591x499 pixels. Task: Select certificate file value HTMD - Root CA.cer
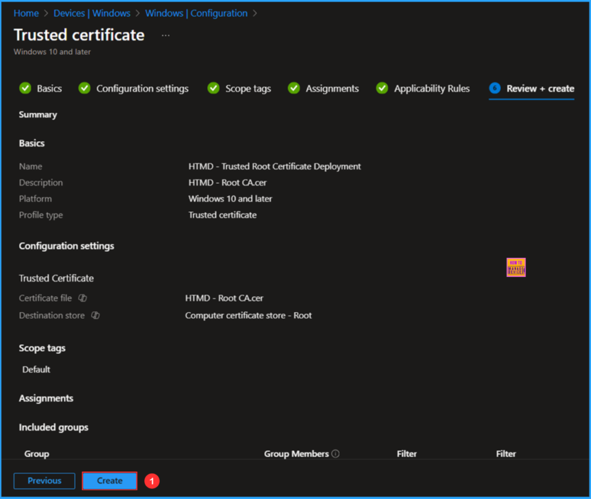coord(225,298)
